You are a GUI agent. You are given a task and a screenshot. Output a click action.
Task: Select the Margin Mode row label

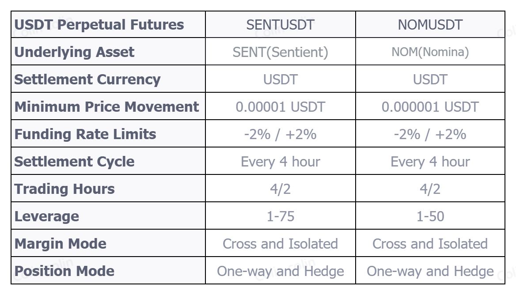click(x=61, y=244)
